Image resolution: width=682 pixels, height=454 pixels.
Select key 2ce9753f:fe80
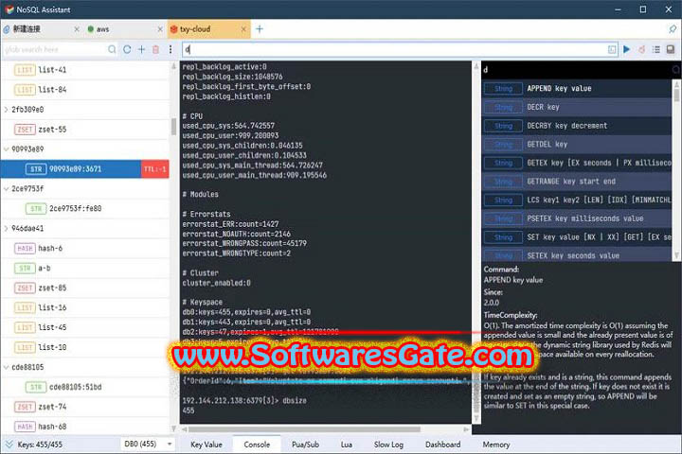pyautogui.click(x=85, y=208)
